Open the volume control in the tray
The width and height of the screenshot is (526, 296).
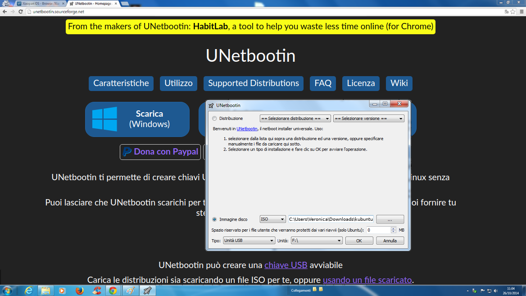point(496,291)
